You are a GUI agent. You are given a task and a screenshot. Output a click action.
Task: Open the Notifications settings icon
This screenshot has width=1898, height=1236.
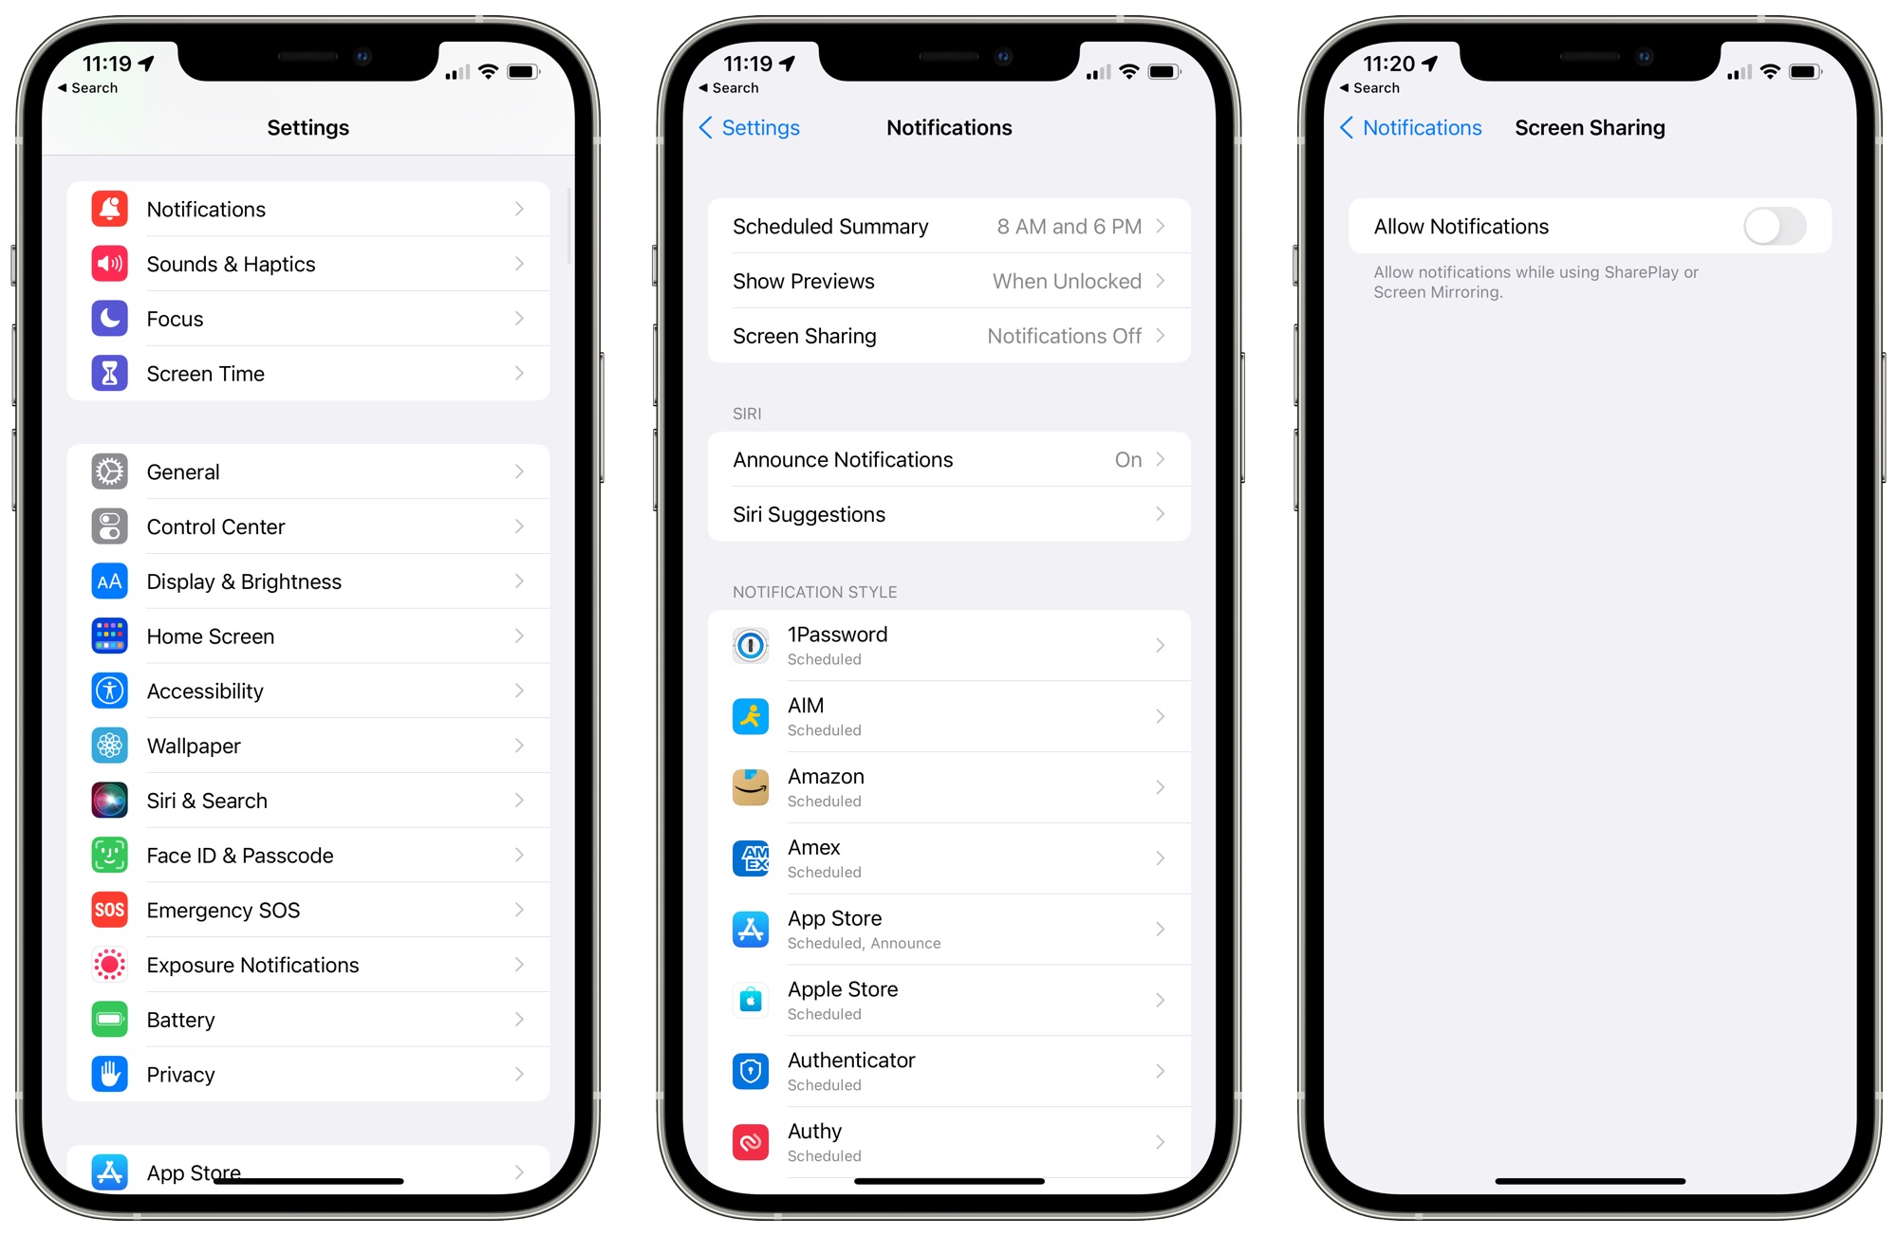111,209
